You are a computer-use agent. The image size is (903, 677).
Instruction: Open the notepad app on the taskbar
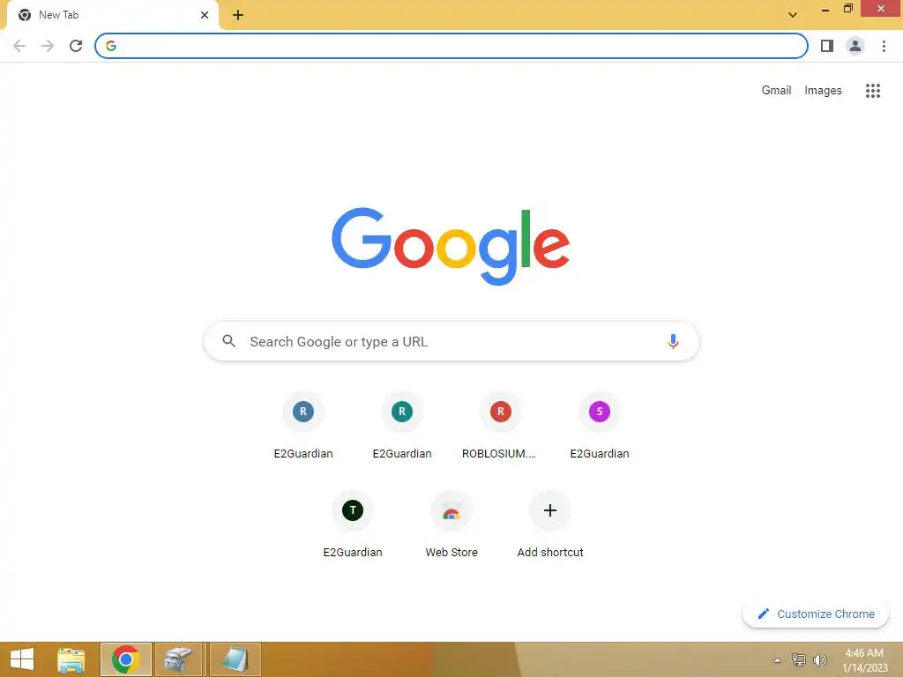tap(235, 659)
